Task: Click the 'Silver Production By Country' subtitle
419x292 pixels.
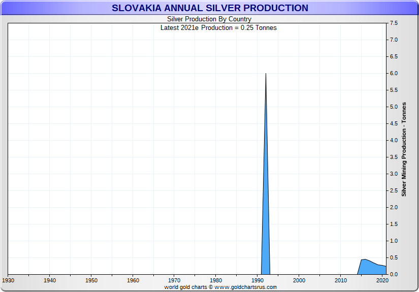Action: [209, 19]
